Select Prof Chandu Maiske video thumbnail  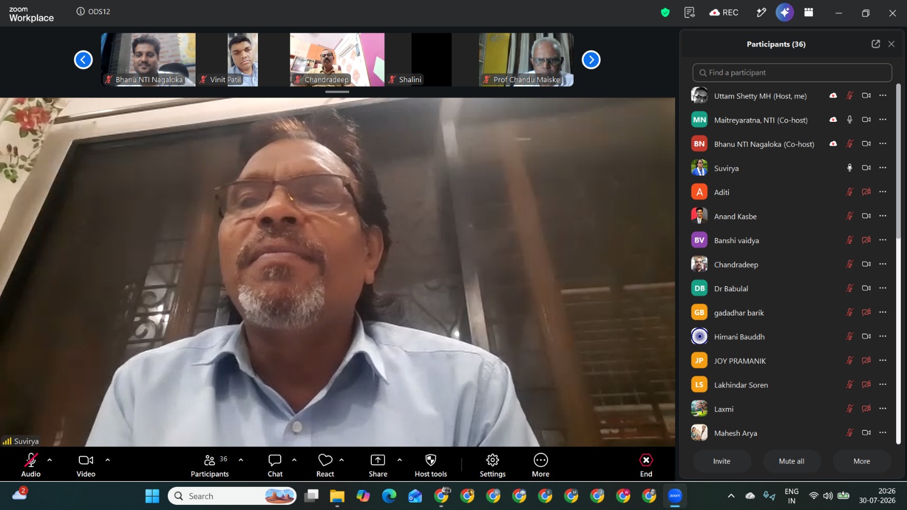(526, 59)
